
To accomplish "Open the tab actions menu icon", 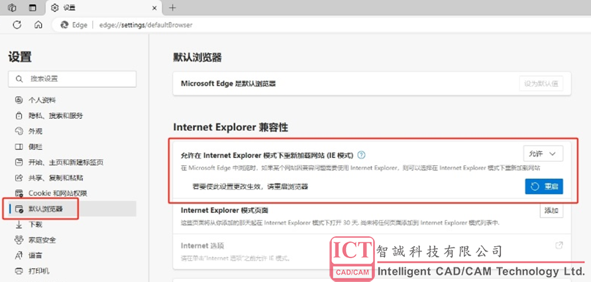I will 33,7.
